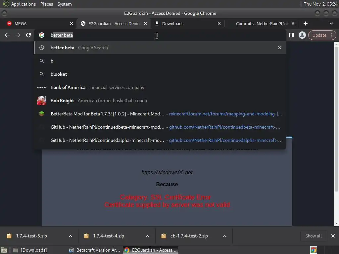The image size is (339, 254).
Task: Open a new tab with the plus icon
Action: click(x=306, y=23)
